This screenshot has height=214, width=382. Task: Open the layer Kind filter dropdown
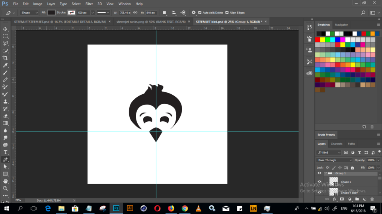coord(329,153)
